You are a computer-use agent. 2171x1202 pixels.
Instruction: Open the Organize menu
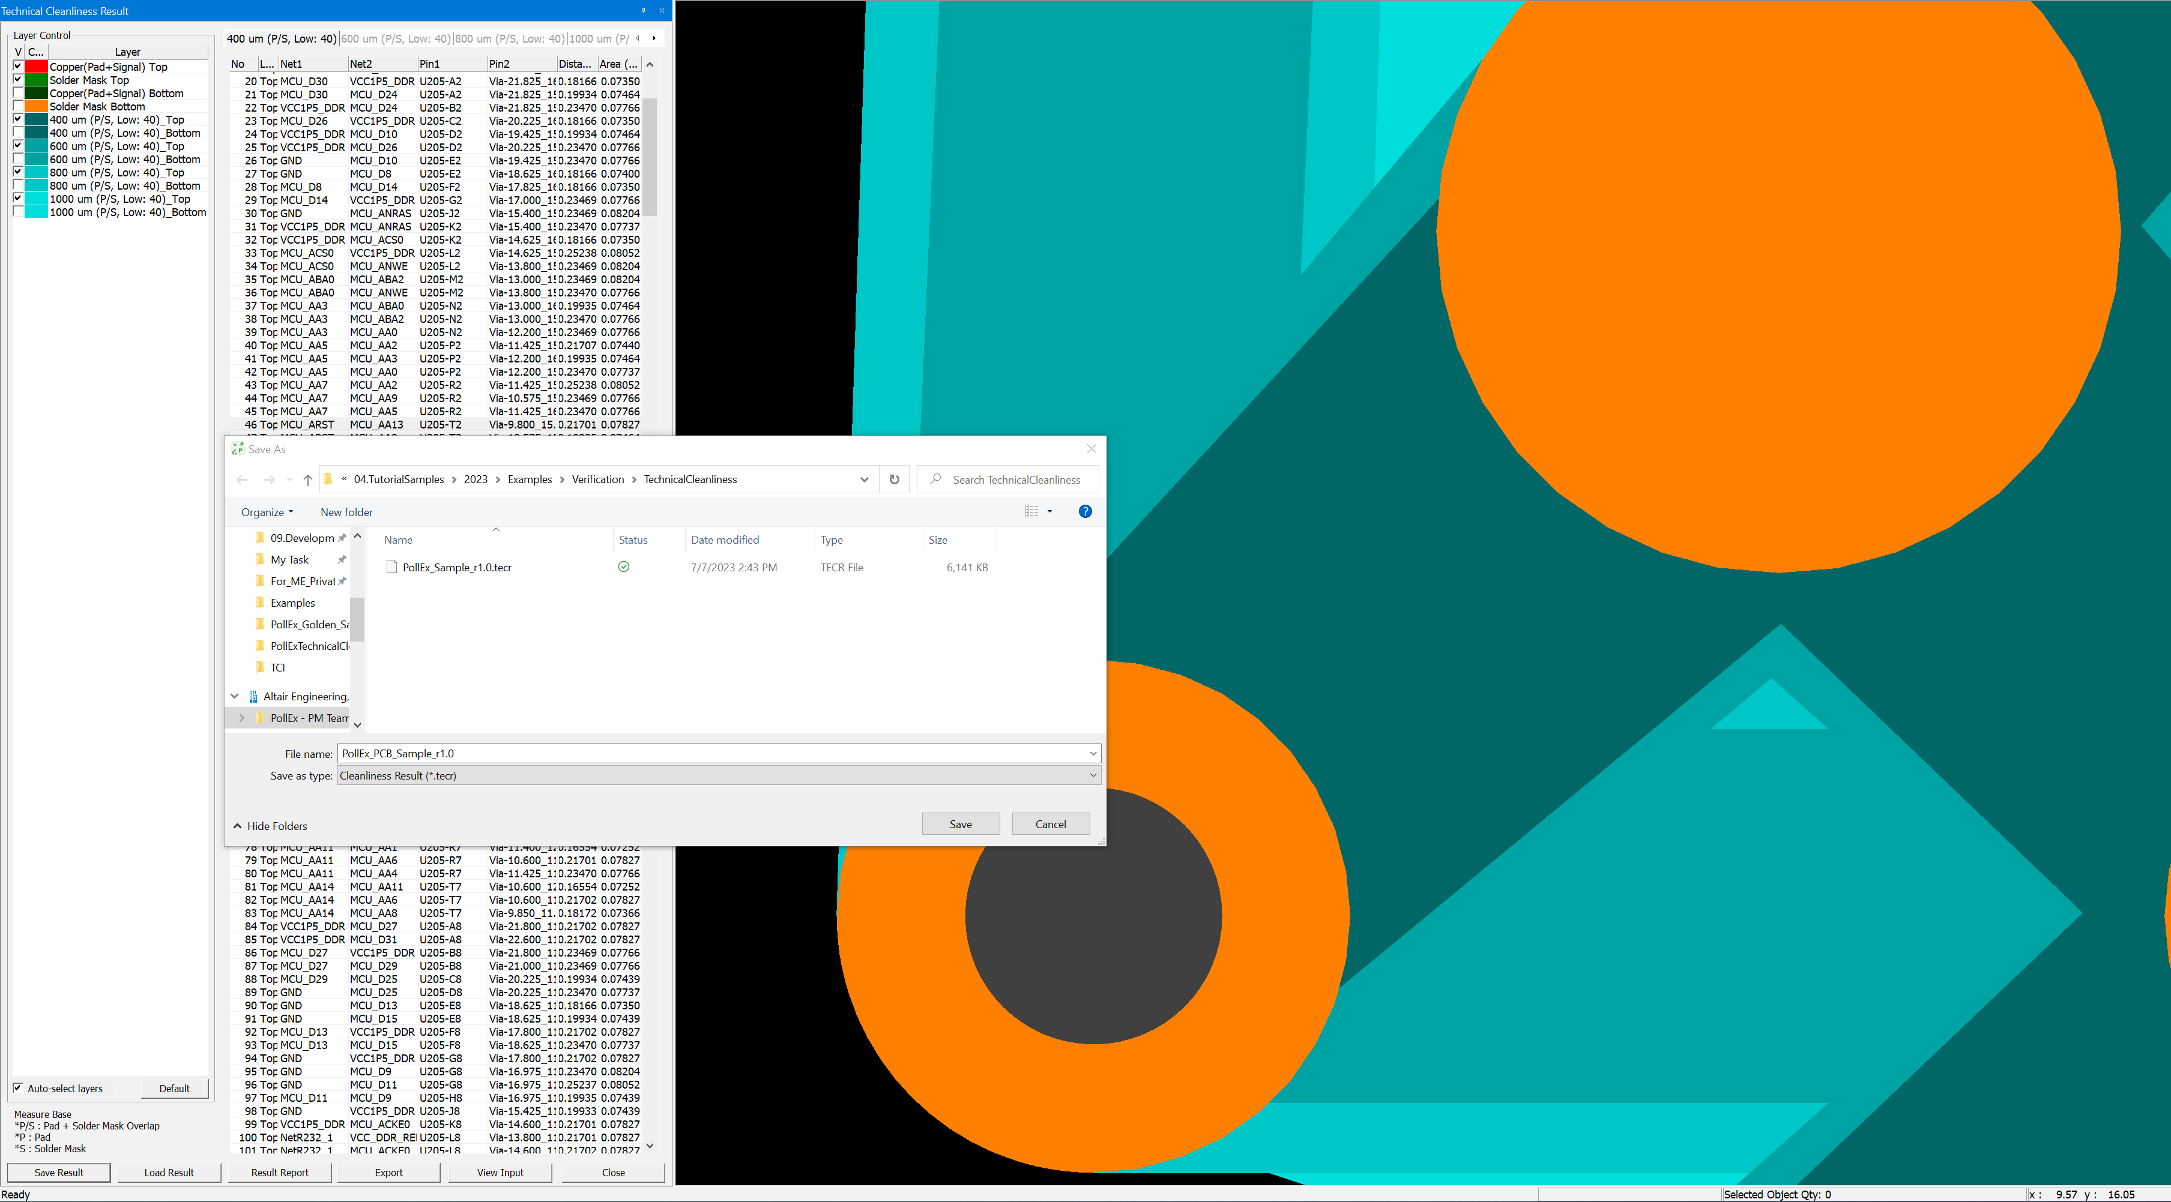point(267,512)
